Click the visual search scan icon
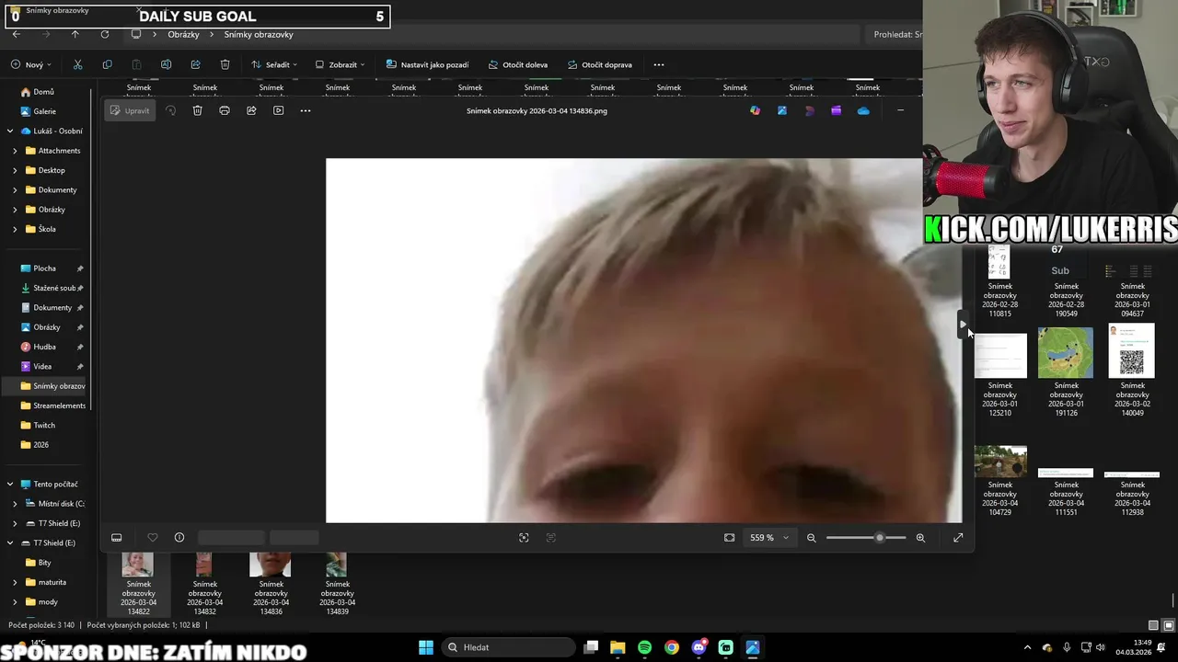This screenshot has width=1178, height=662. point(524,538)
